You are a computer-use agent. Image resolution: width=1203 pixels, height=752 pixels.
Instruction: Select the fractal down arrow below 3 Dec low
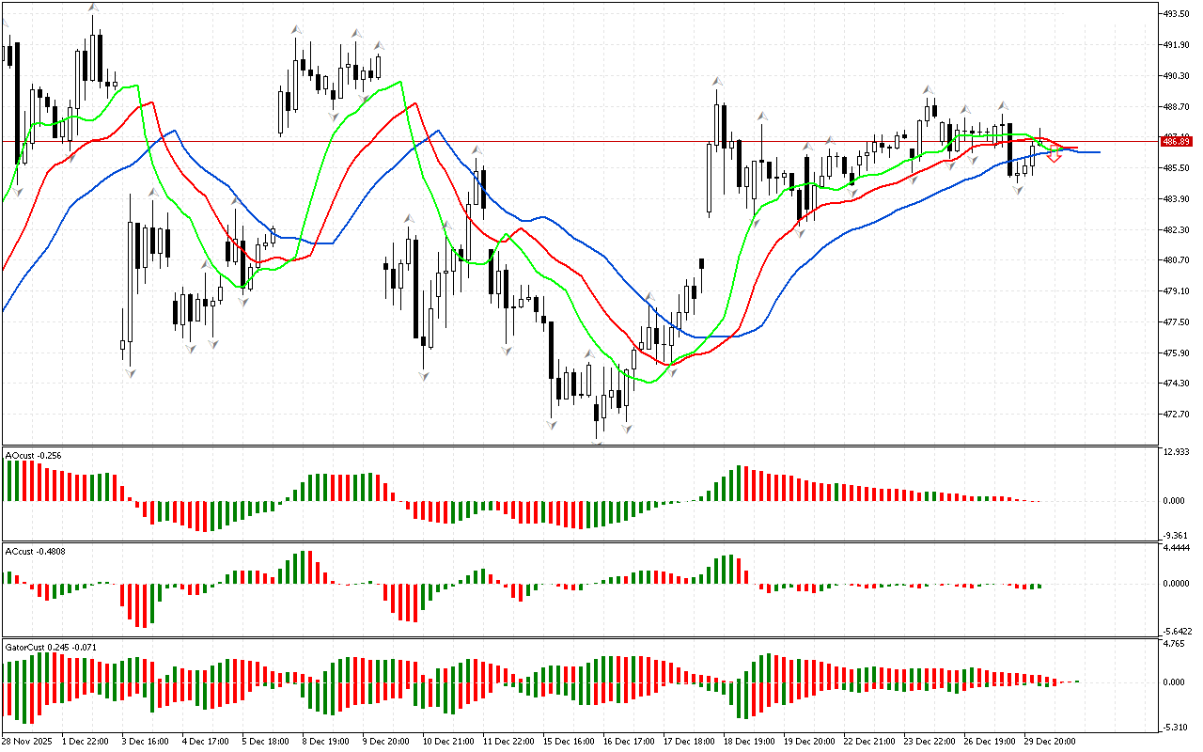(x=130, y=373)
